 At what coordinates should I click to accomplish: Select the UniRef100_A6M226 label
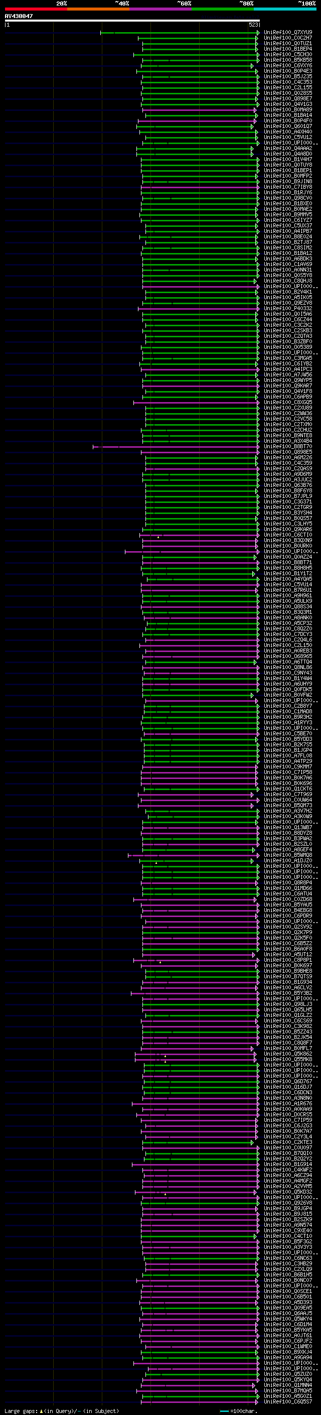pos(287,457)
